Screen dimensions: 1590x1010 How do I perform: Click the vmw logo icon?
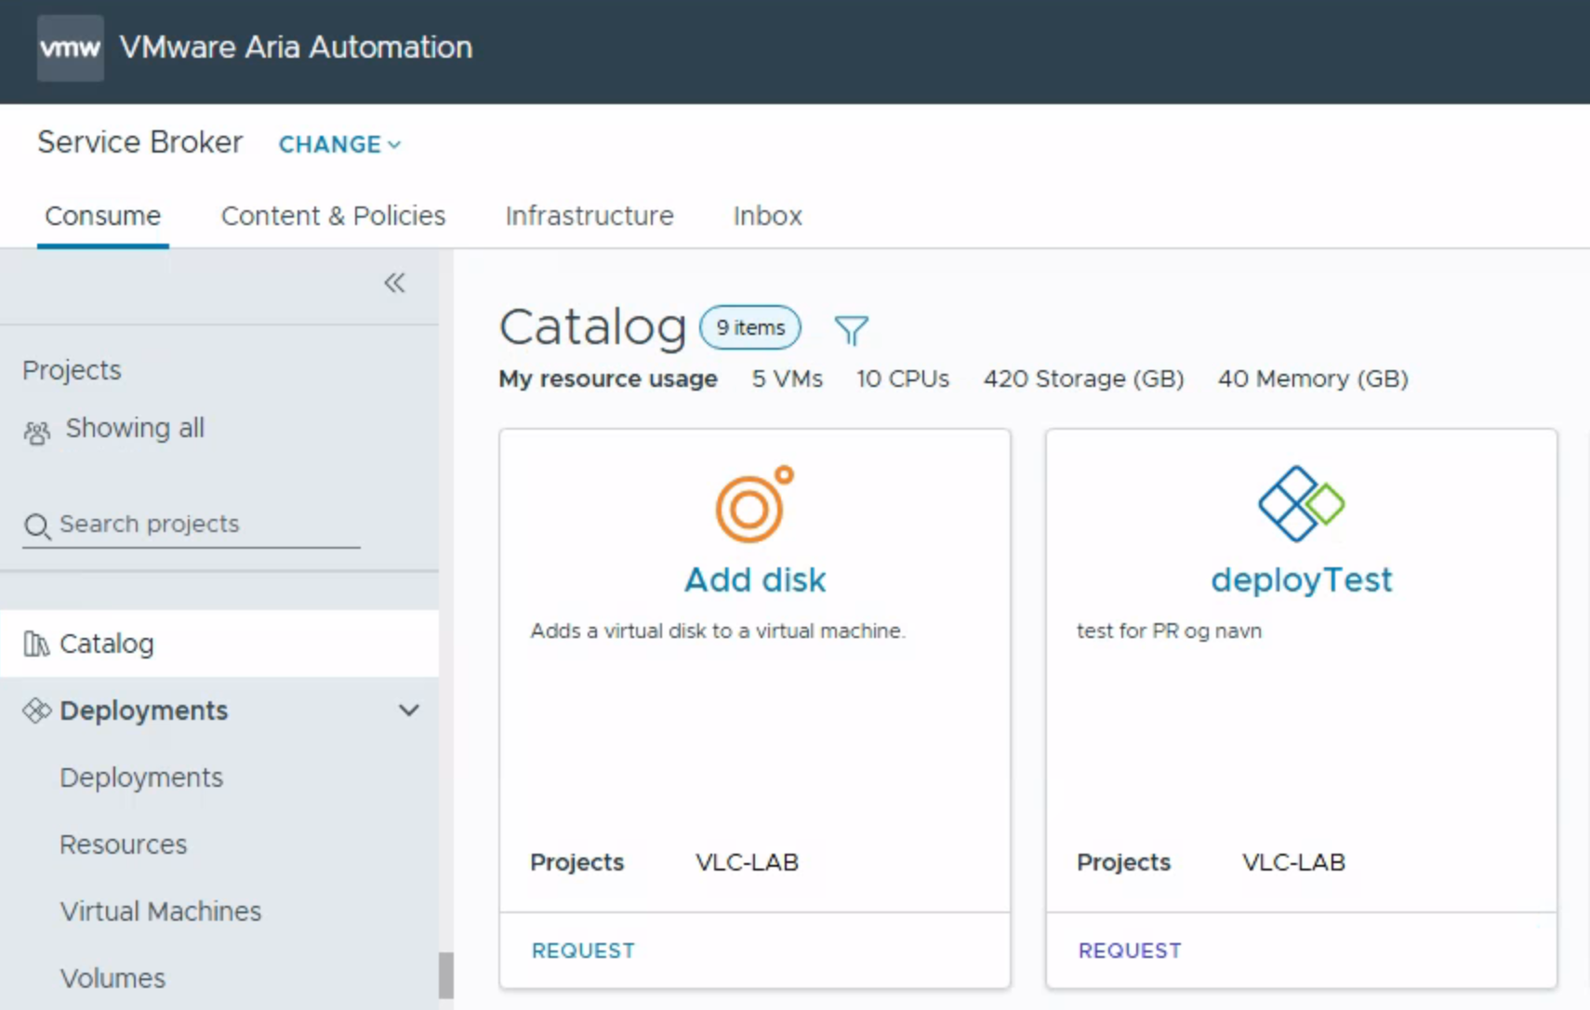tap(71, 47)
